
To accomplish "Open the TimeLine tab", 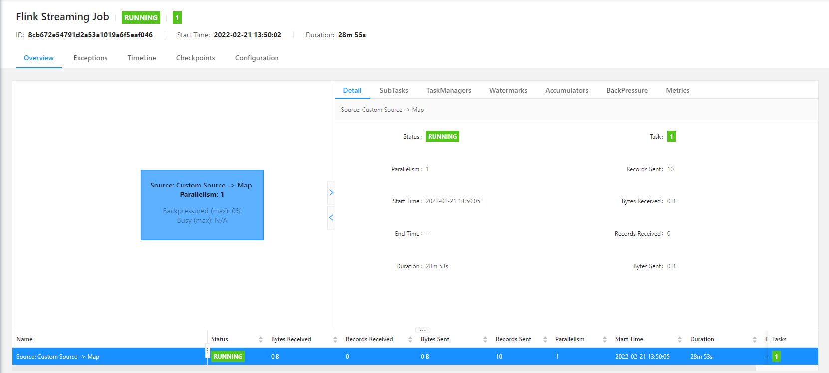I will pos(142,58).
